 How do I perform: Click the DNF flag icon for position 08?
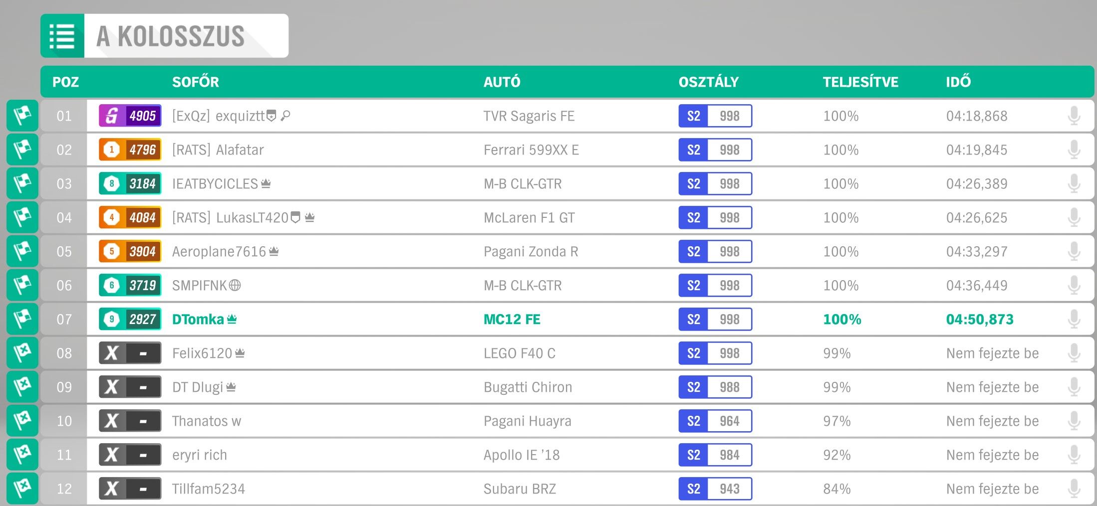22,353
